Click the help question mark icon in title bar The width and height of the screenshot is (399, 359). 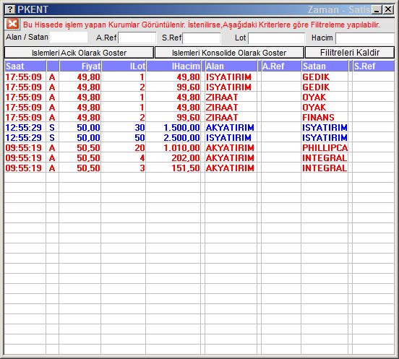tap(10, 9)
